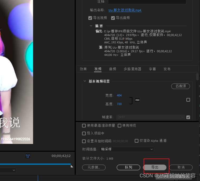Image resolution: width=200 pixels, height=181 pixels.
Task: Click the 导出 button
Action: 155,167
